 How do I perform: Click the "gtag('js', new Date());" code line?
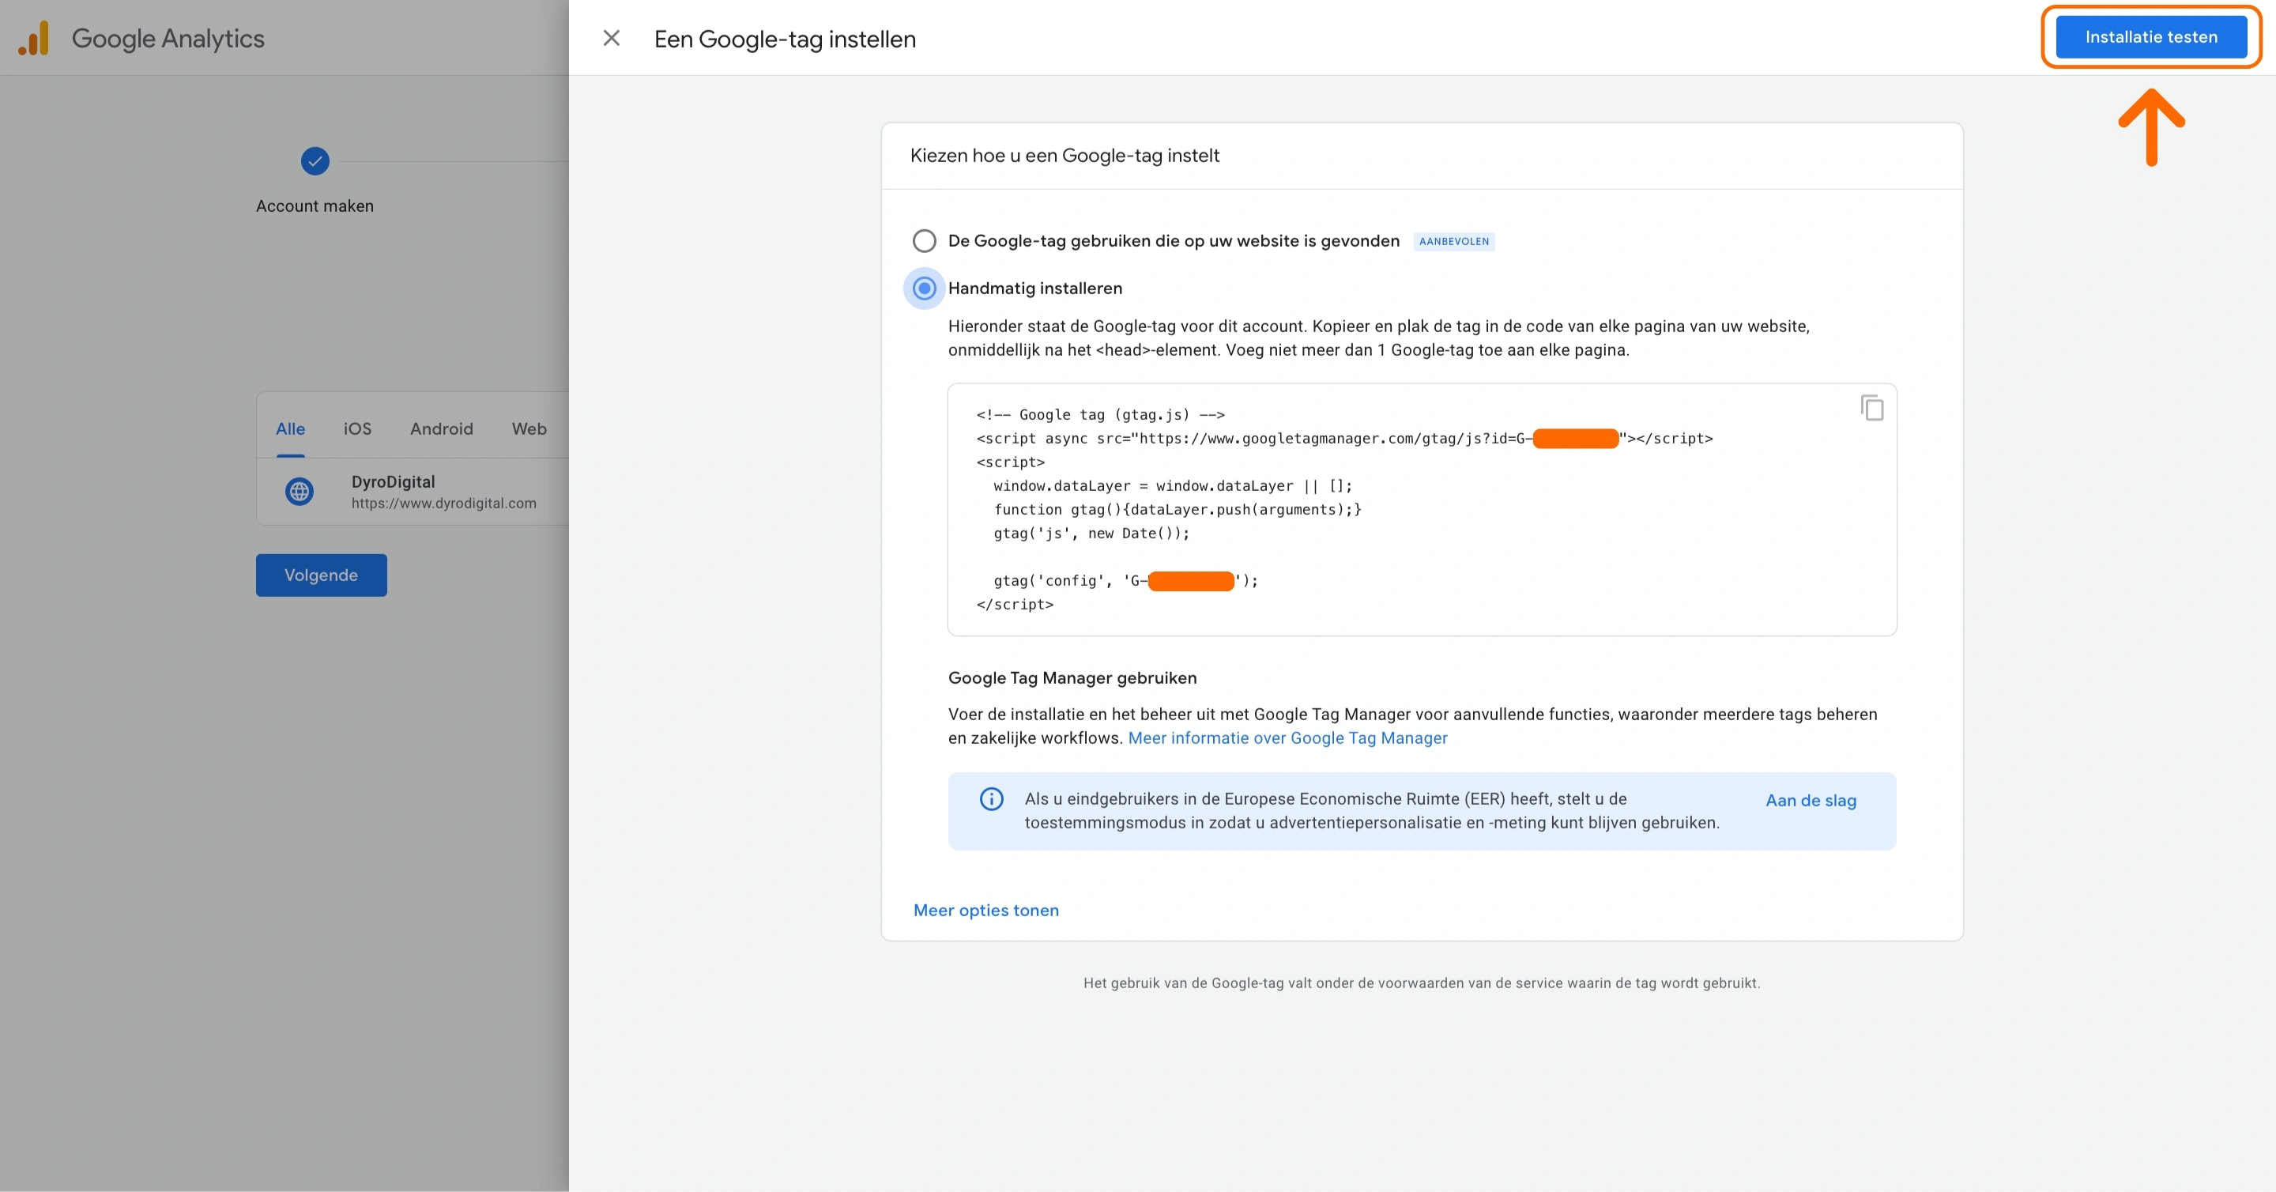tap(1091, 534)
